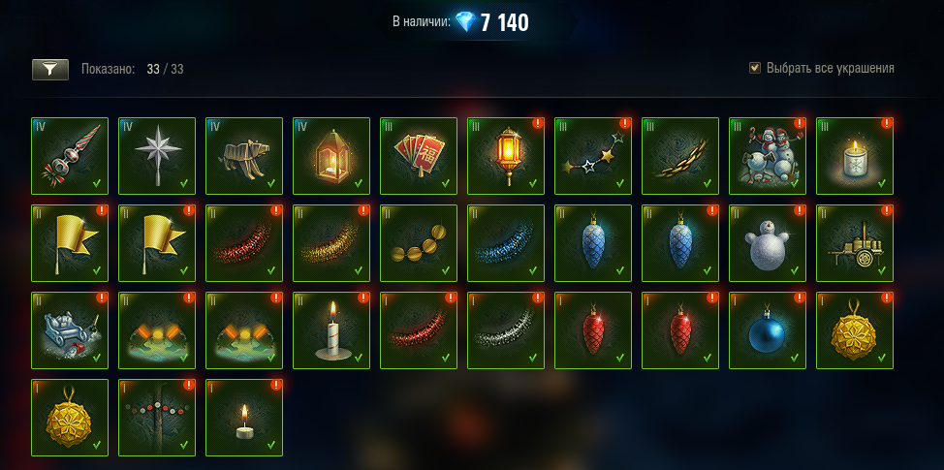Select the tier IV square lantern with candle
This screenshot has width=944, height=470.
pyautogui.click(x=331, y=156)
